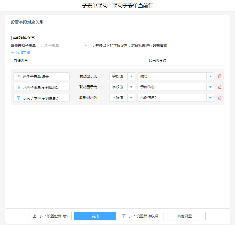Open the 示例信息1 output field dropdown
This screenshot has height=225, width=235.
pos(210,87)
